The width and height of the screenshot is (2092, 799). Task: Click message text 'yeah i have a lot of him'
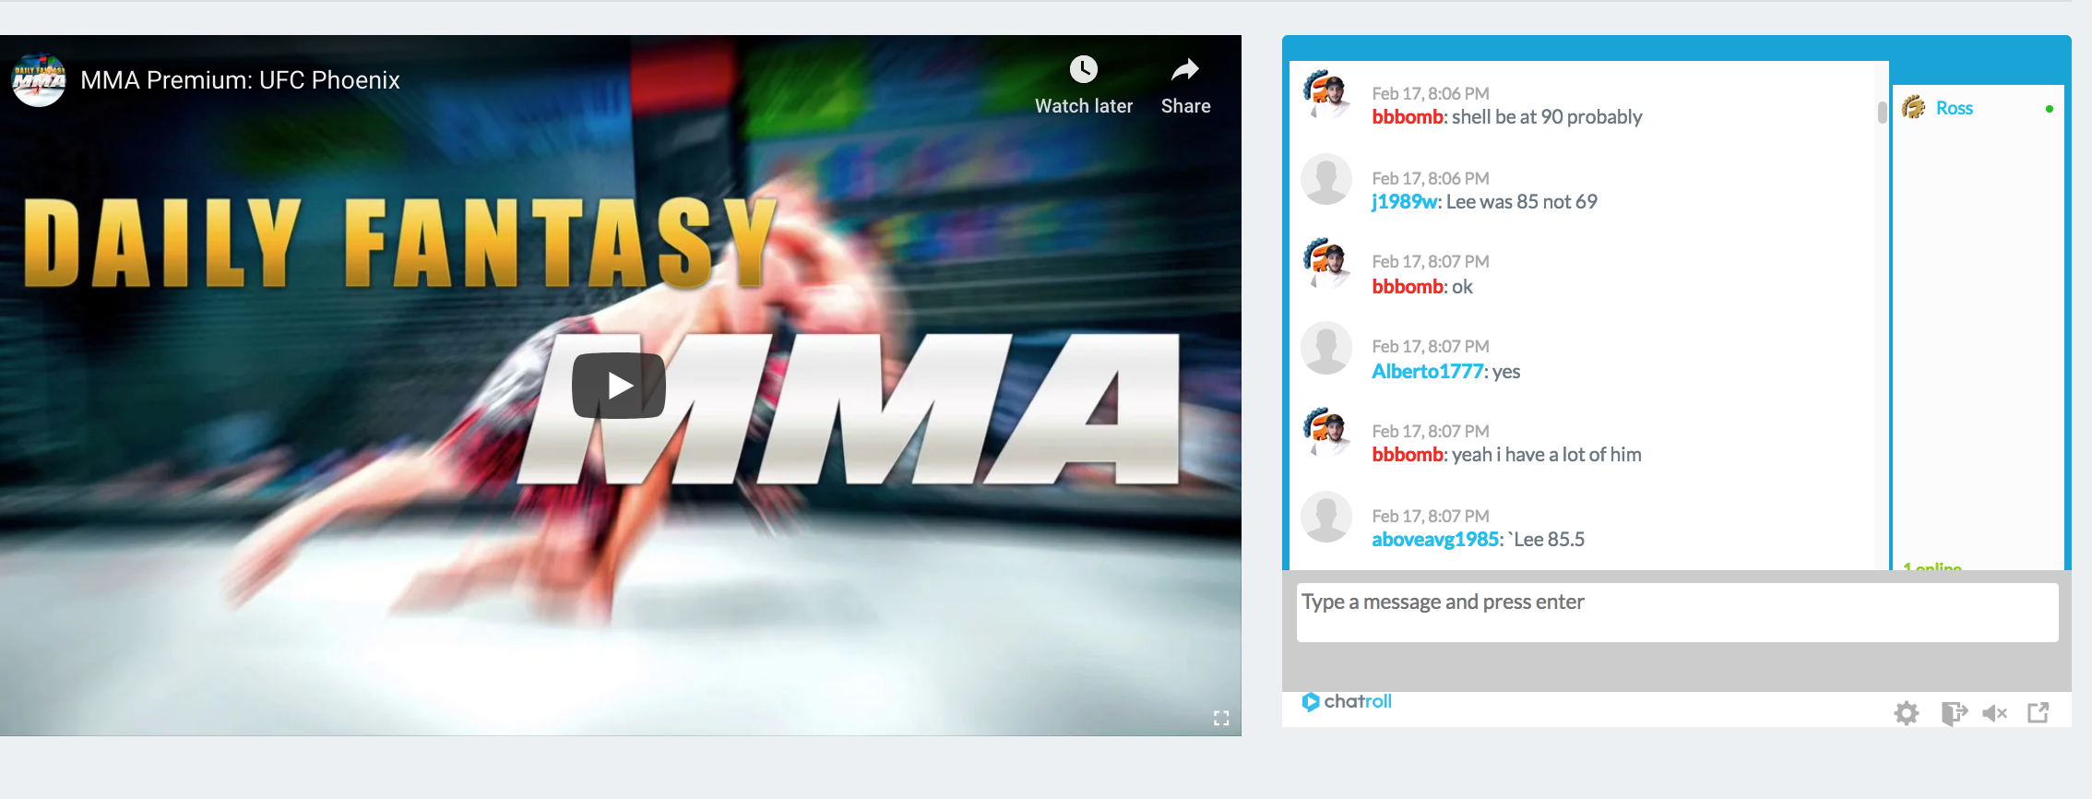[1547, 455]
